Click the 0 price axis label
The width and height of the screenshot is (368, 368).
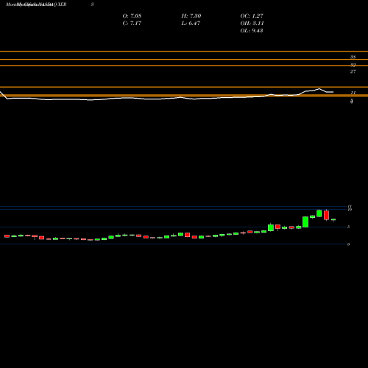click(x=349, y=244)
